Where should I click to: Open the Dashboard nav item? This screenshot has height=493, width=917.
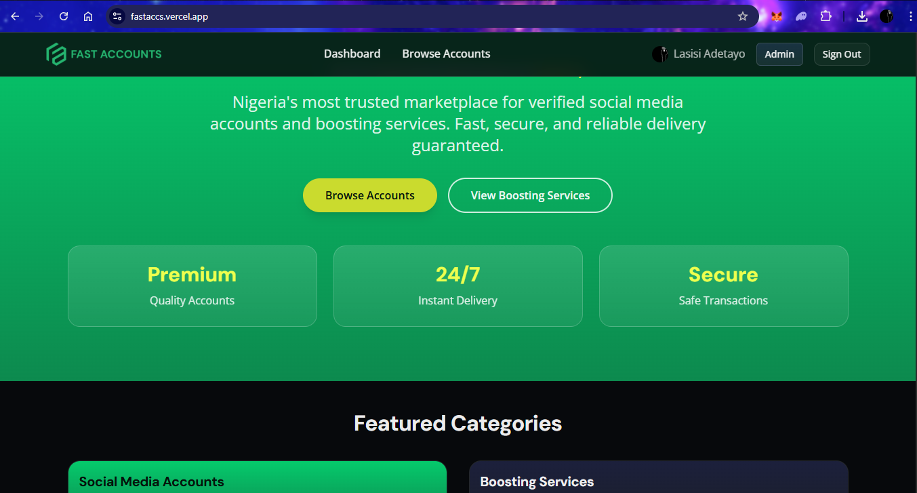352,54
